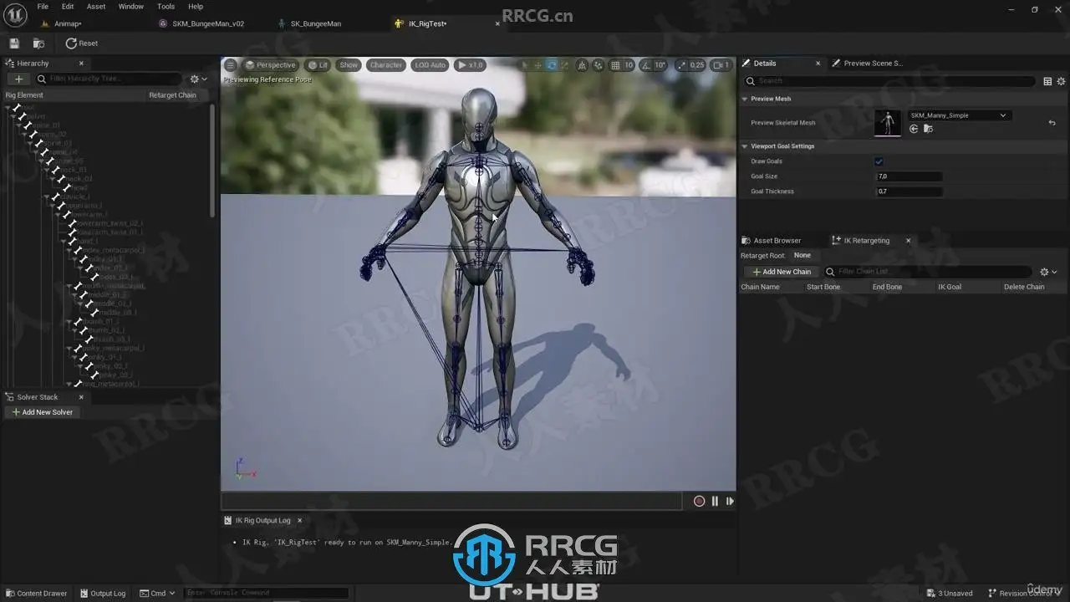Change grid snap value 10
Screen dimensions: 1070x602
click(629, 65)
